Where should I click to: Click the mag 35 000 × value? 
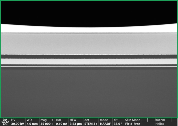(47, 124)
